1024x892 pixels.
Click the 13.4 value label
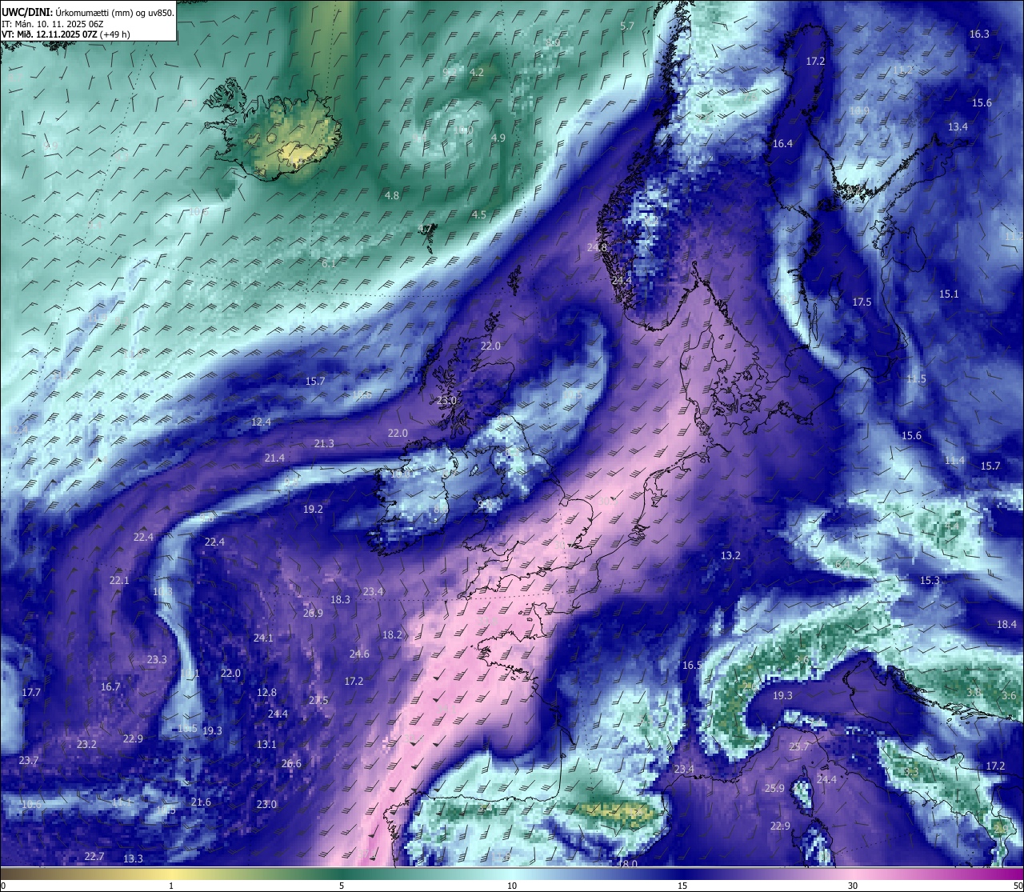click(x=958, y=126)
